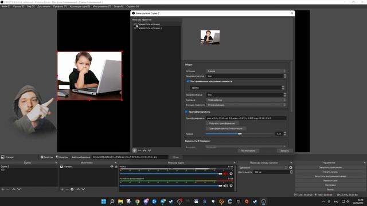Select Сцена 2 in Scenes list

[x=29, y=167]
